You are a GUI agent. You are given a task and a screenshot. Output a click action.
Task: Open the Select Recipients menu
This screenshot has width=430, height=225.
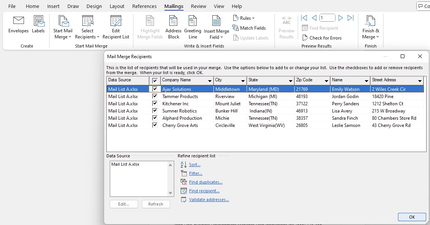(x=87, y=27)
